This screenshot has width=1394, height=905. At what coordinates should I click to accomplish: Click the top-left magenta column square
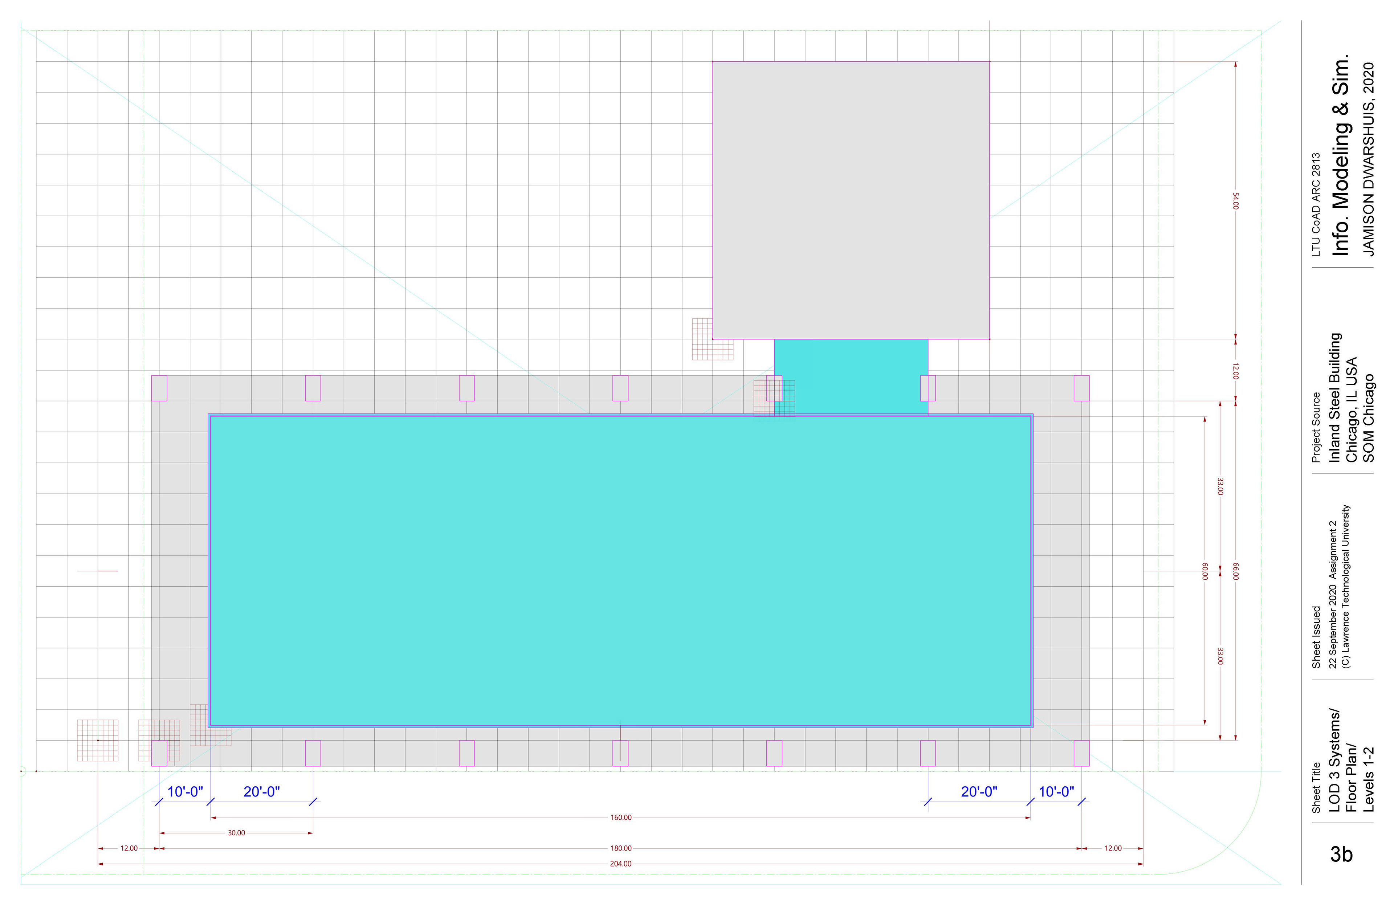point(159,388)
